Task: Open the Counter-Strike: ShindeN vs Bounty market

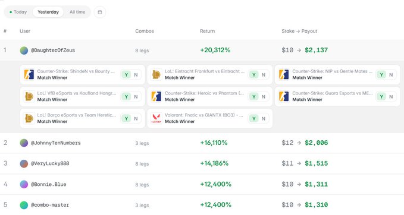Action: pos(82,75)
